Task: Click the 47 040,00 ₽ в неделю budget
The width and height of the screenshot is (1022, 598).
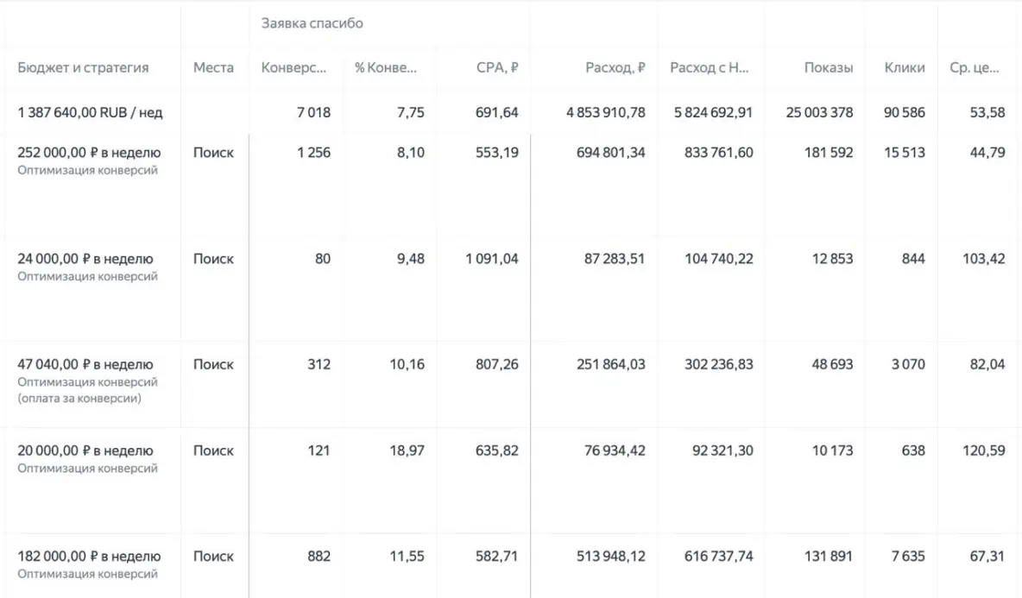Action: click(x=85, y=364)
